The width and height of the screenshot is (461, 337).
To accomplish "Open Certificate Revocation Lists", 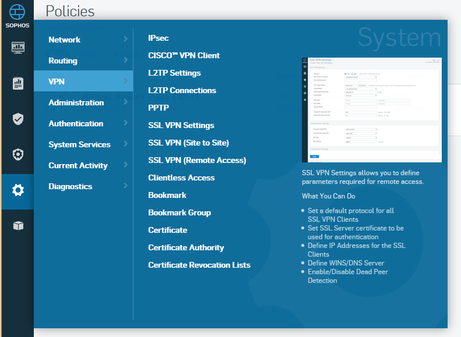I will coord(199,265).
